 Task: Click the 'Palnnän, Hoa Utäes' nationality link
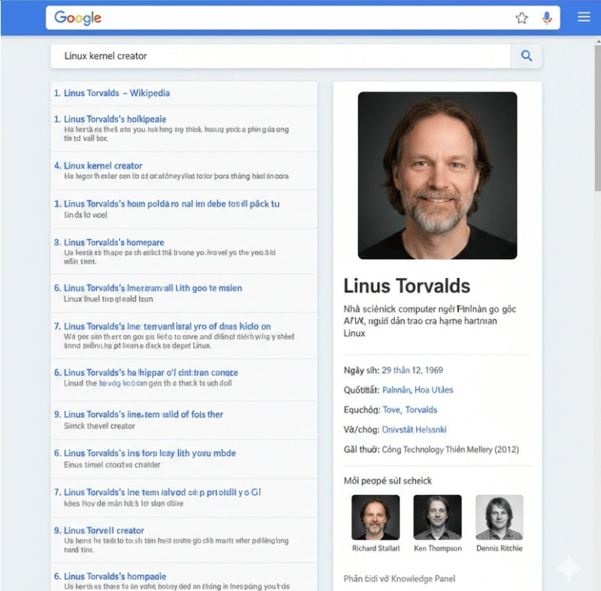pyautogui.click(x=418, y=390)
